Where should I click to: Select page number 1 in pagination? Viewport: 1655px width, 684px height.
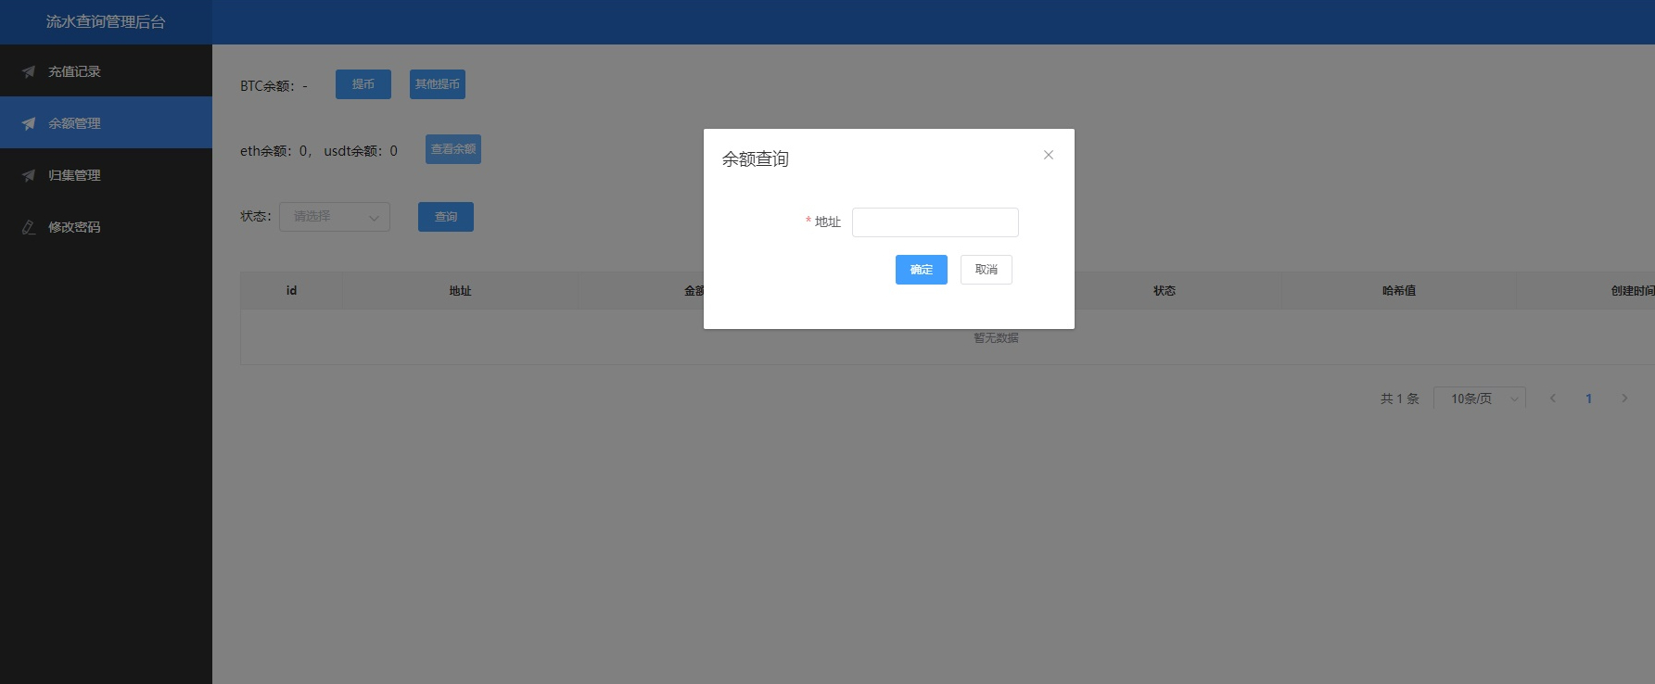(x=1589, y=399)
